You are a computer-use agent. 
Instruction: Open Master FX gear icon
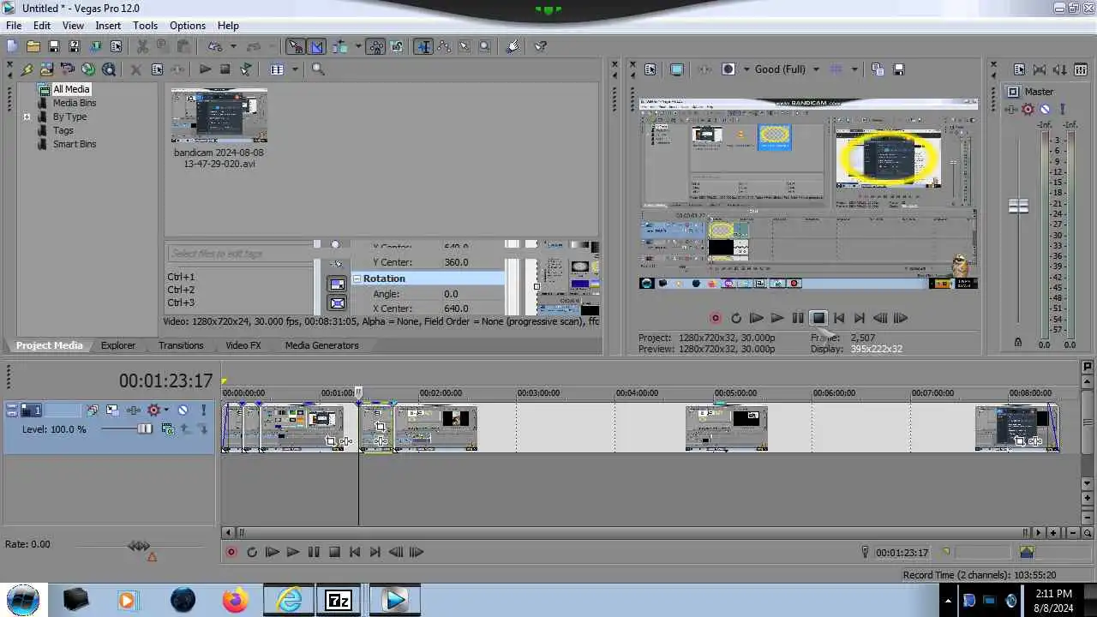(x=1028, y=109)
